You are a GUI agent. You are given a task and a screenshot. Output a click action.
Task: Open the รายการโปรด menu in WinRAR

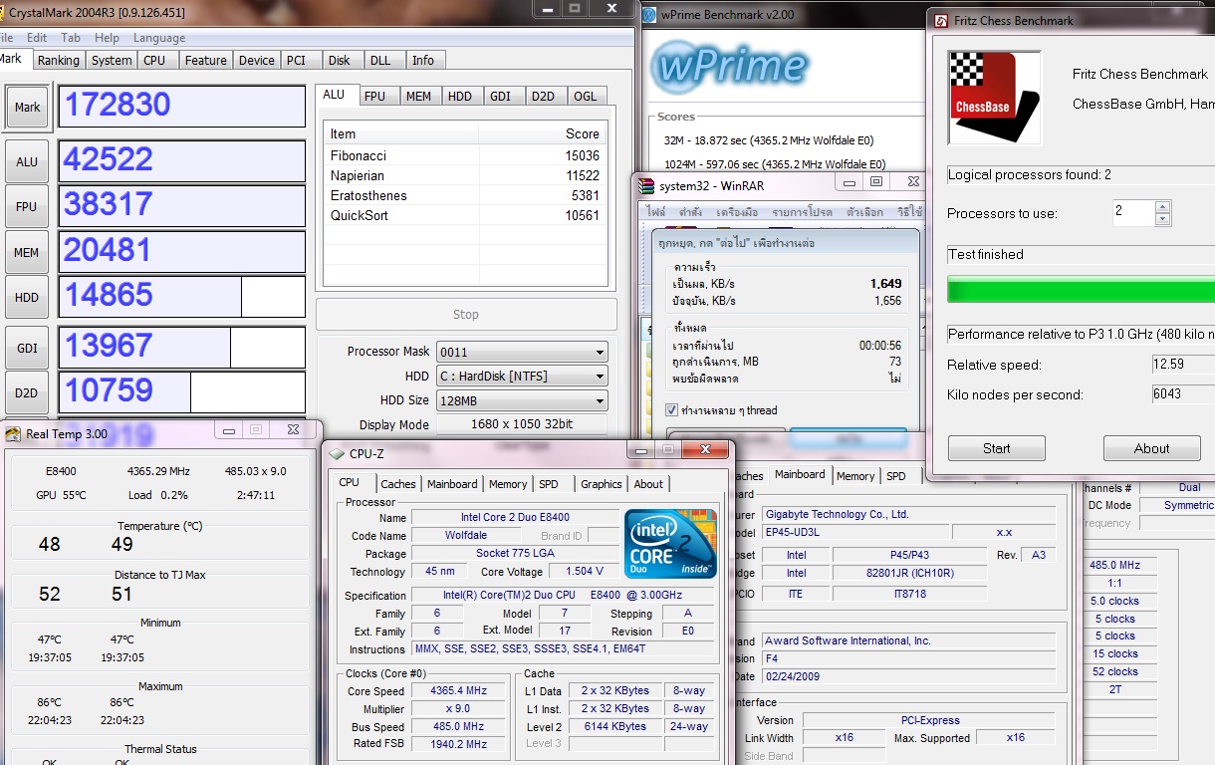click(803, 212)
